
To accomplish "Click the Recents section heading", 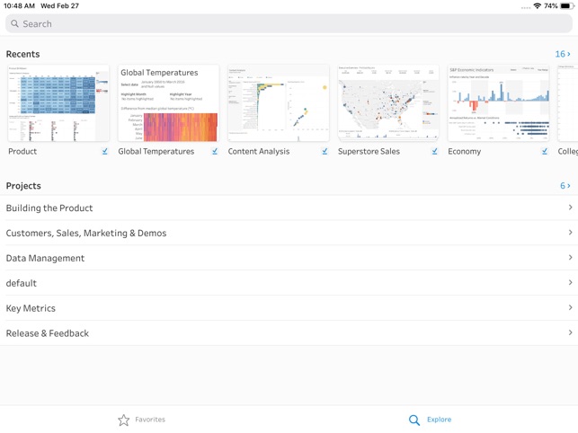I will 22,54.
